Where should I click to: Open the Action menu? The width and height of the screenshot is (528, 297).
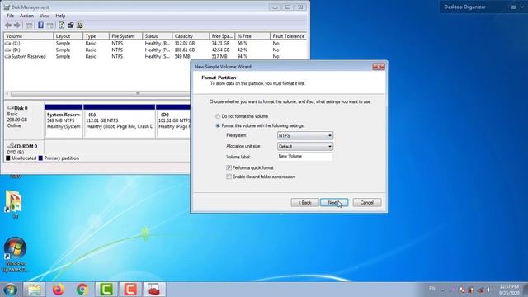(x=26, y=16)
